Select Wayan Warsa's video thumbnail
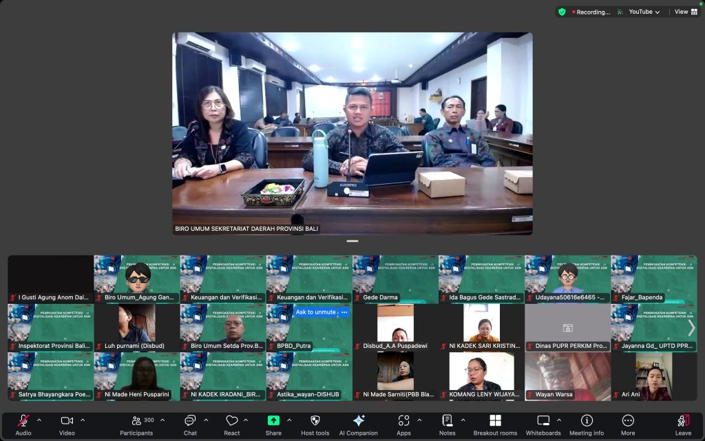This screenshot has height=441, width=705. 567,376
